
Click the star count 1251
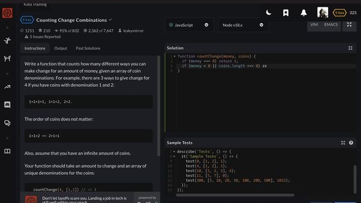pos(27,30)
